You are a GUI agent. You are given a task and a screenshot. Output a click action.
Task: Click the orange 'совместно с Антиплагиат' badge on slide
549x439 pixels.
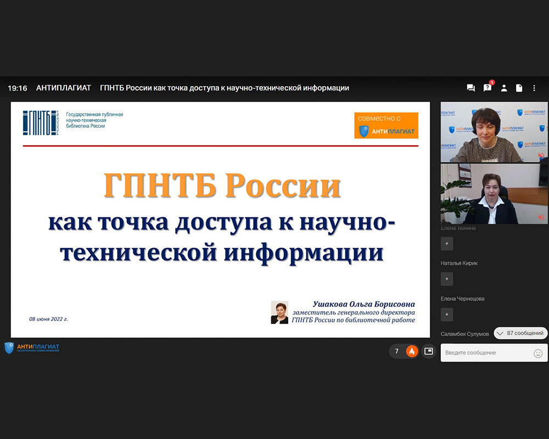tap(386, 125)
